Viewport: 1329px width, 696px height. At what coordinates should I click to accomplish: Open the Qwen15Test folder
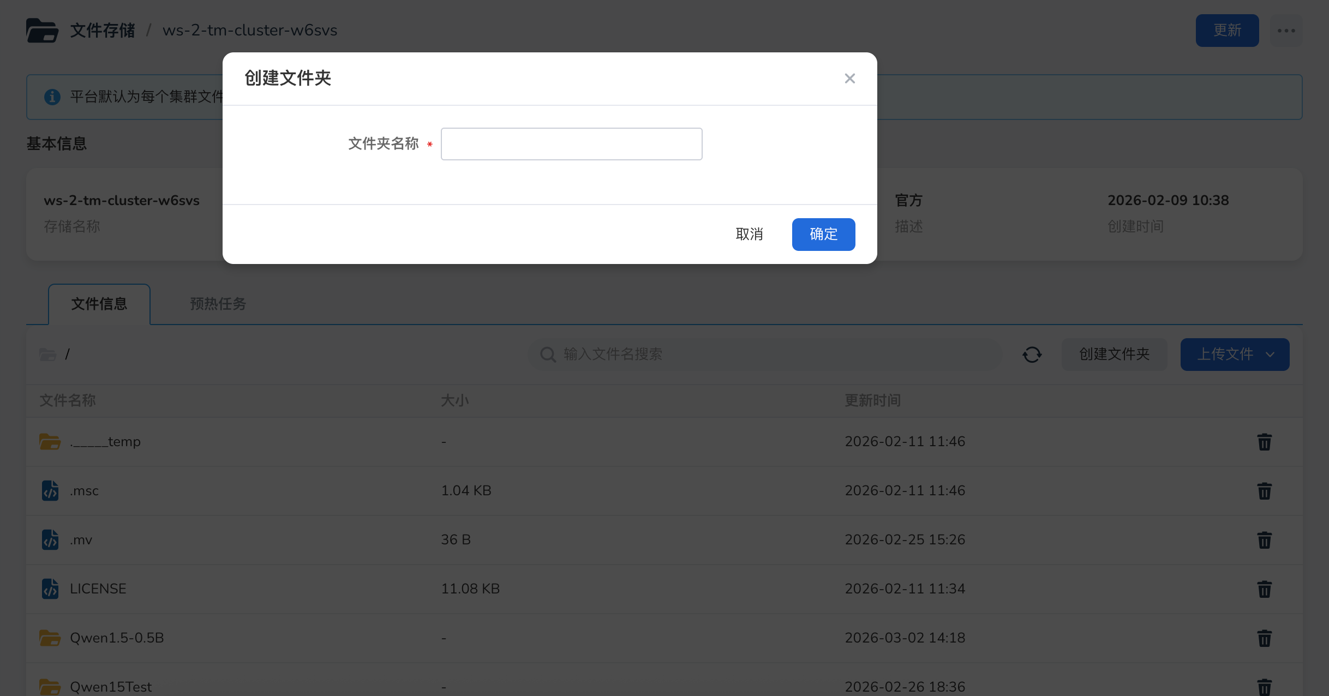click(x=111, y=687)
